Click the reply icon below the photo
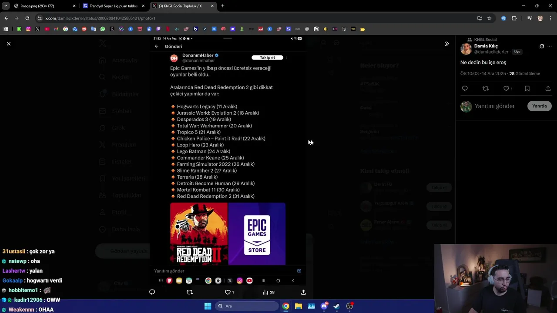The image size is (557, 313). tap(152, 292)
